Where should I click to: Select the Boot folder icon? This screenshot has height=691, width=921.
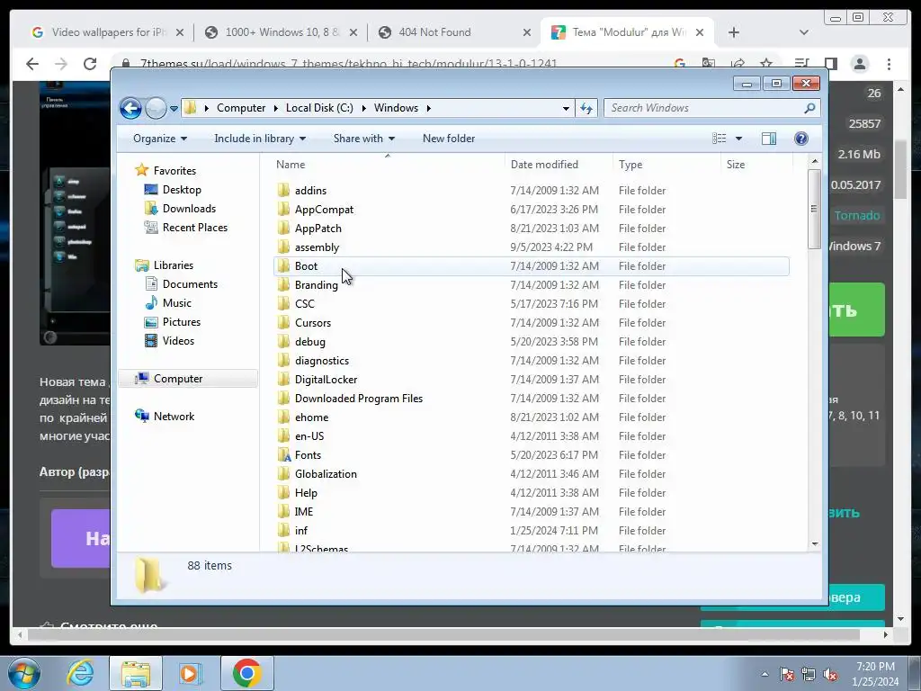283,265
